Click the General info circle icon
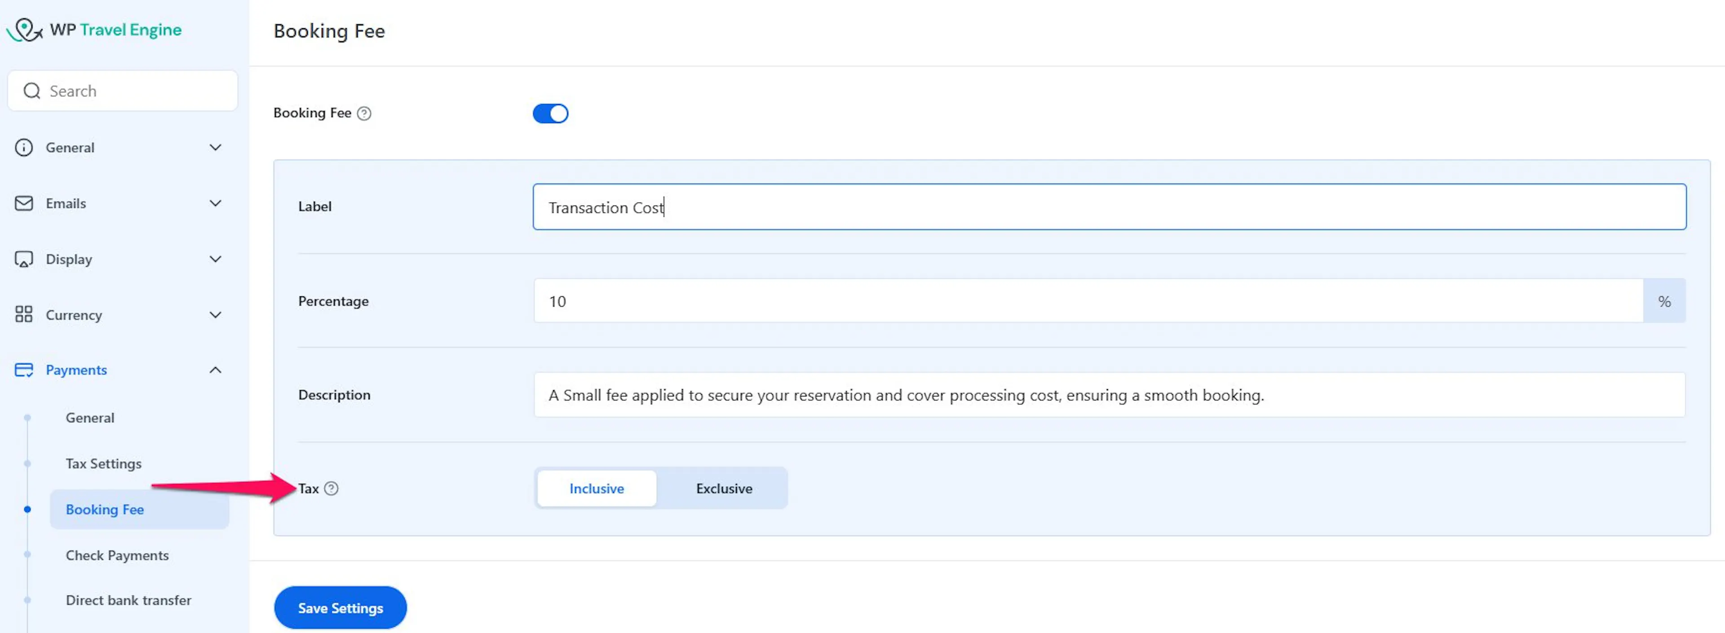1725x633 pixels. tap(23, 147)
